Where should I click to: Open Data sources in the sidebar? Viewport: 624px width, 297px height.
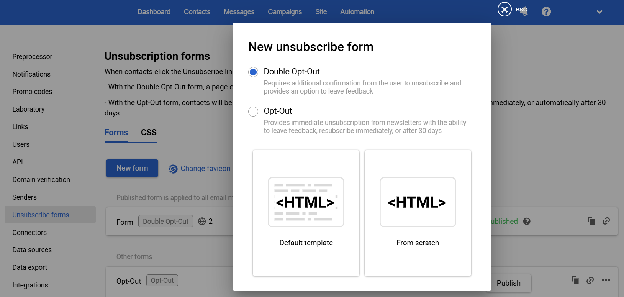click(32, 250)
